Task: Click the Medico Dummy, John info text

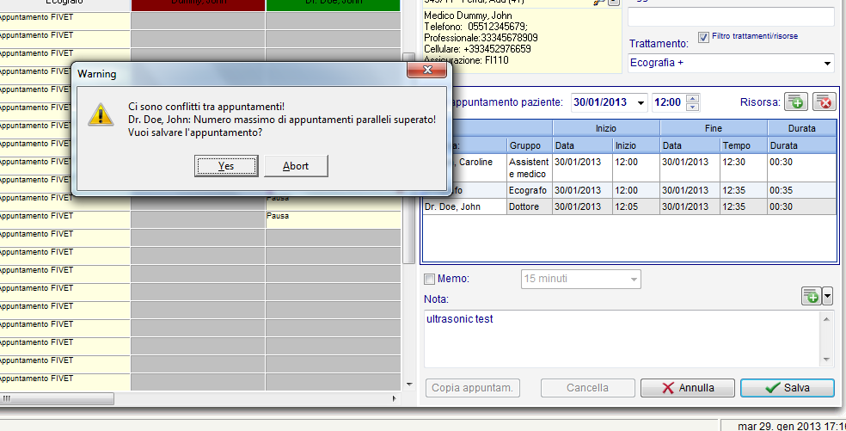Action: click(x=468, y=15)
